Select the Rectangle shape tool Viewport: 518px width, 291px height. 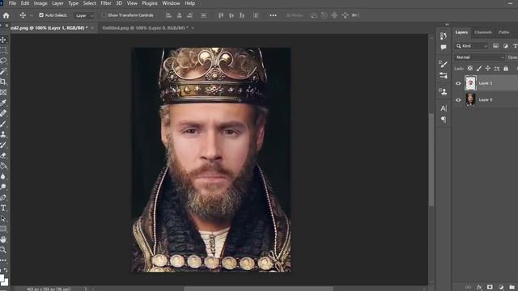[3, 229]
